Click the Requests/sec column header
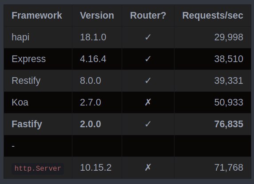254x184 pixels. [213, 16]
